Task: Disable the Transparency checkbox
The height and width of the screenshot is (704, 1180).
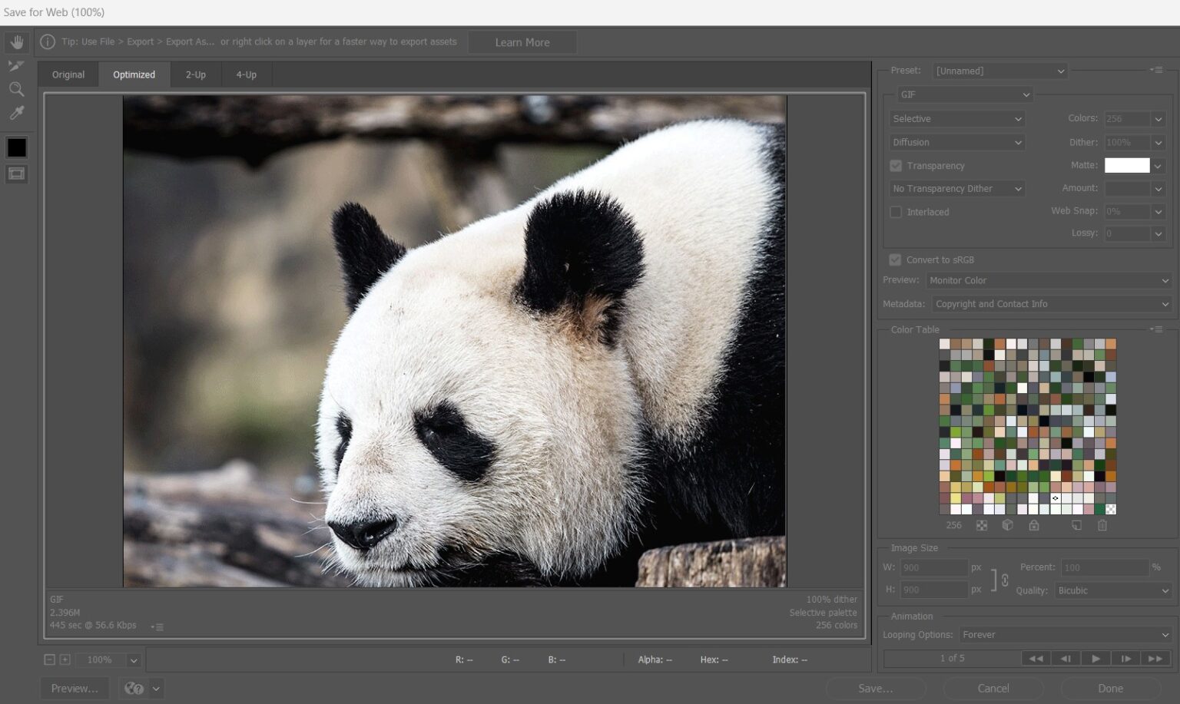Action: click(896, 165)
